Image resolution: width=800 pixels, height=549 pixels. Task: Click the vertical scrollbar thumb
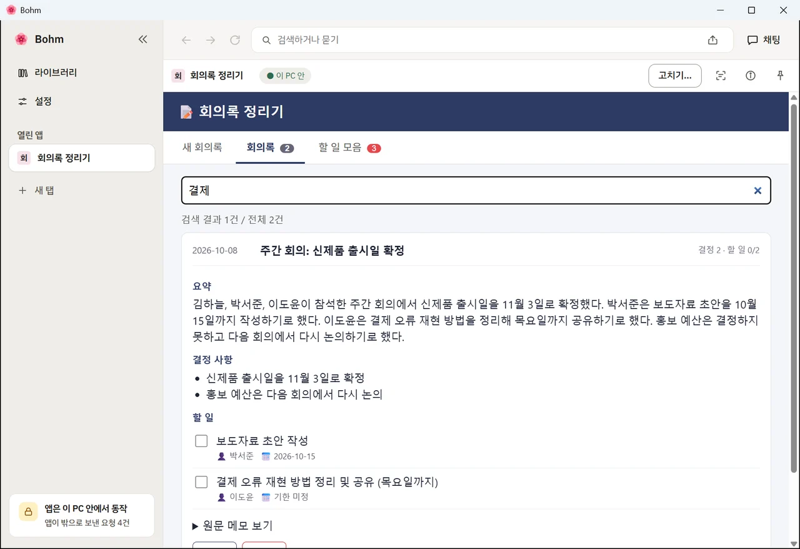pyautogui.click(x=794, y=288)
